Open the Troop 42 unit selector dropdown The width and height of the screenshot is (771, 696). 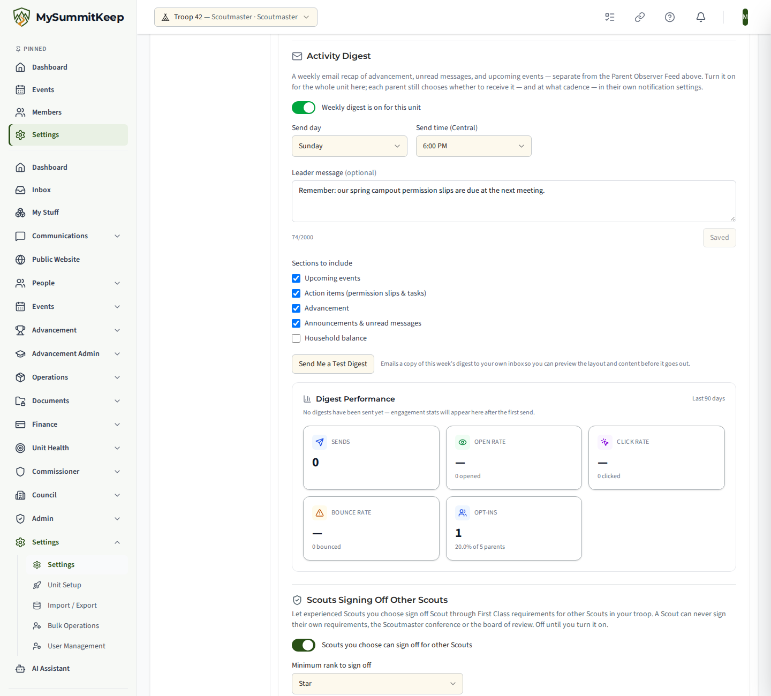236,17
